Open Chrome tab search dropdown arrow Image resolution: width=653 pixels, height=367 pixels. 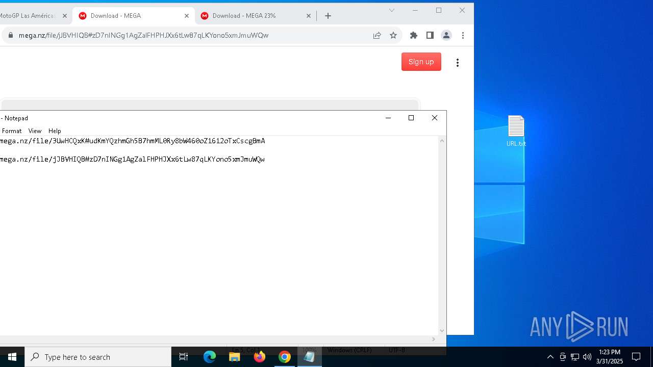(x=392, y=10)
